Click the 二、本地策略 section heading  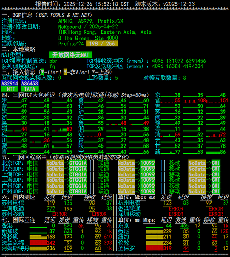[18, 49]
